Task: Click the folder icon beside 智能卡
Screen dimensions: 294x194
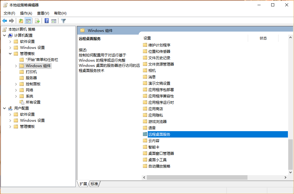Action: (145, 147)
